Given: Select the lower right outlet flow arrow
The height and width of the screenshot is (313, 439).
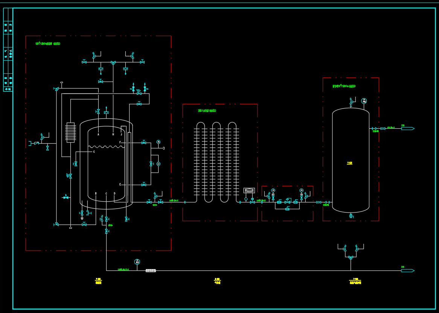Looking at the screenshot, I should (407, 270).
